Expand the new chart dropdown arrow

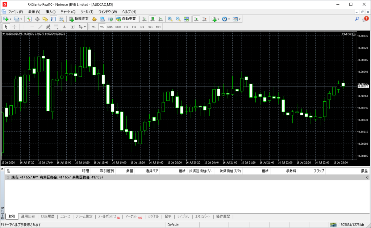coord(11,19)
